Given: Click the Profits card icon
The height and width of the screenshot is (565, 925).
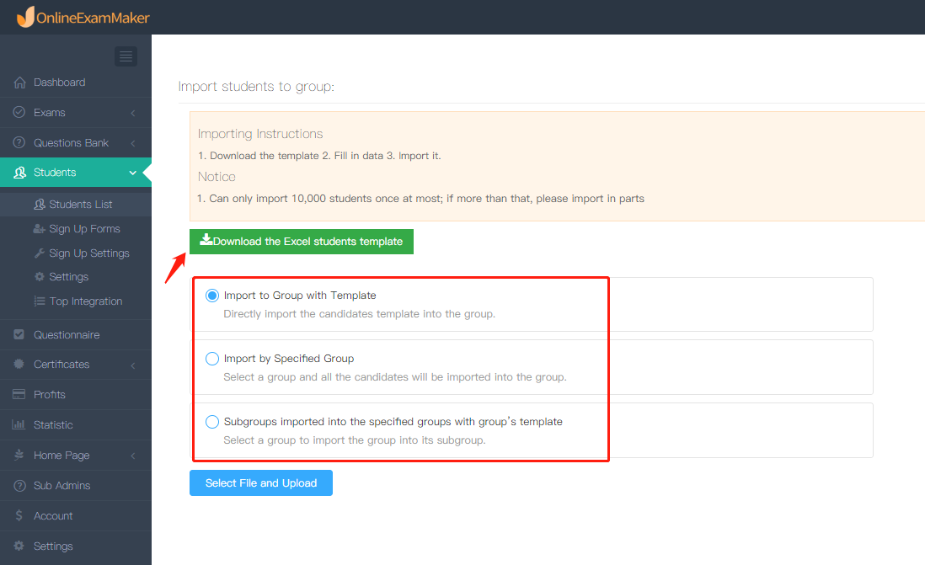Looking at the screenshot, I should tap(19, 395).
